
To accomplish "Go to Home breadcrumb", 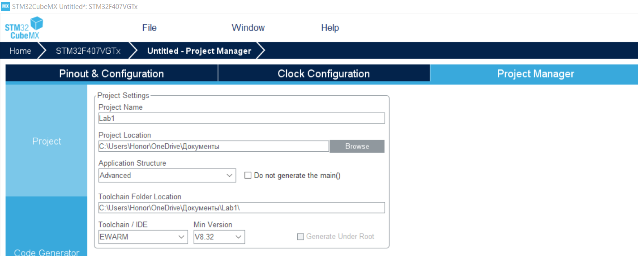I will (21, 51).
